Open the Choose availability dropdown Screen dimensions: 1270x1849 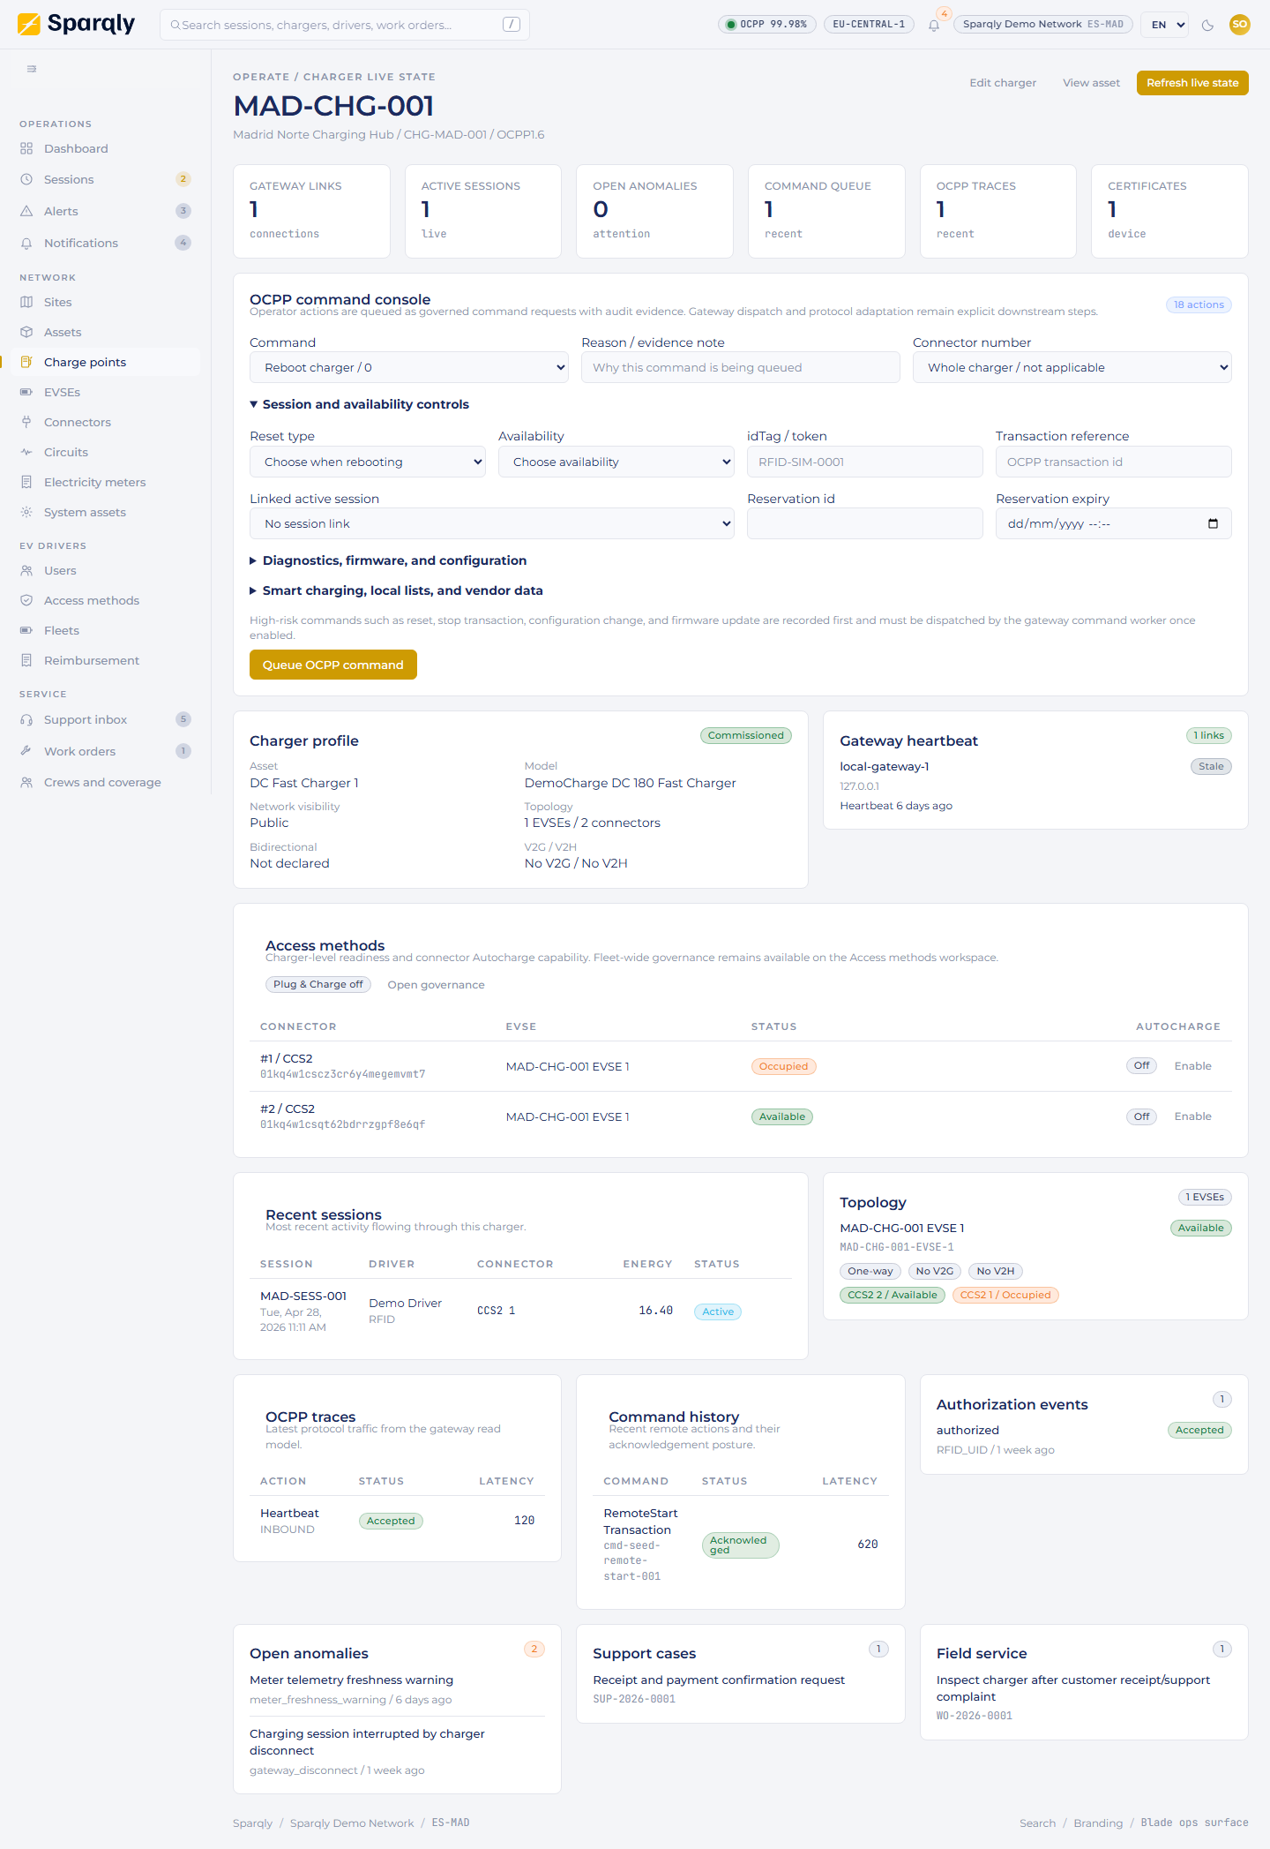pyautogui.click(x=616, y=462)
